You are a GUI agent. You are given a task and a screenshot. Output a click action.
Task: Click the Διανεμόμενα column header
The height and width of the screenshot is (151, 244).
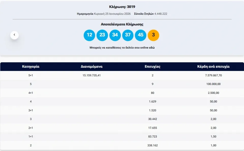(x=91, y=67)
